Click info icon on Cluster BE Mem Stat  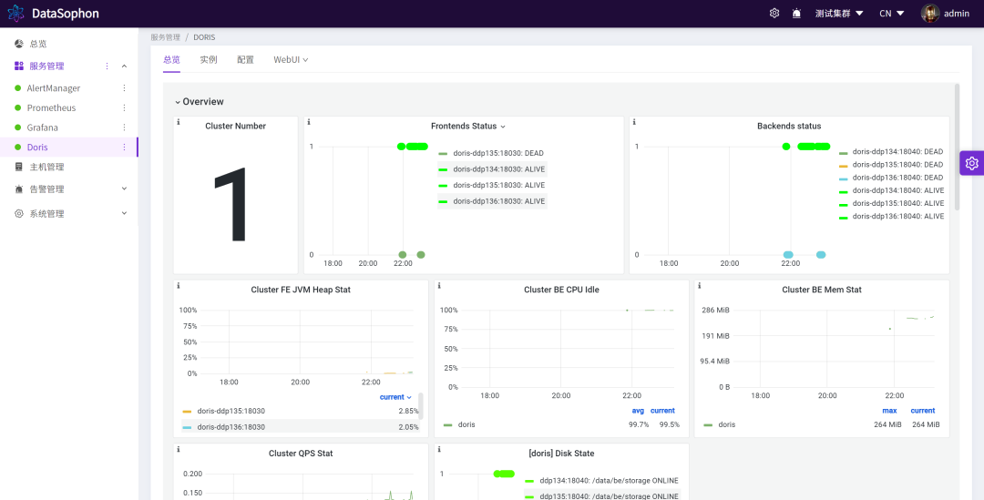(x=699, y=286)
